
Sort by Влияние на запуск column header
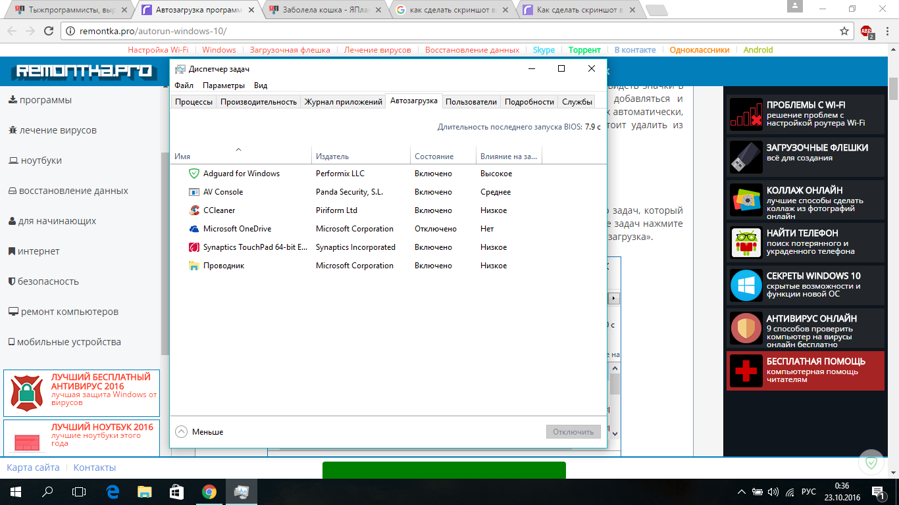pyautogui.click(x=509, y=156)
